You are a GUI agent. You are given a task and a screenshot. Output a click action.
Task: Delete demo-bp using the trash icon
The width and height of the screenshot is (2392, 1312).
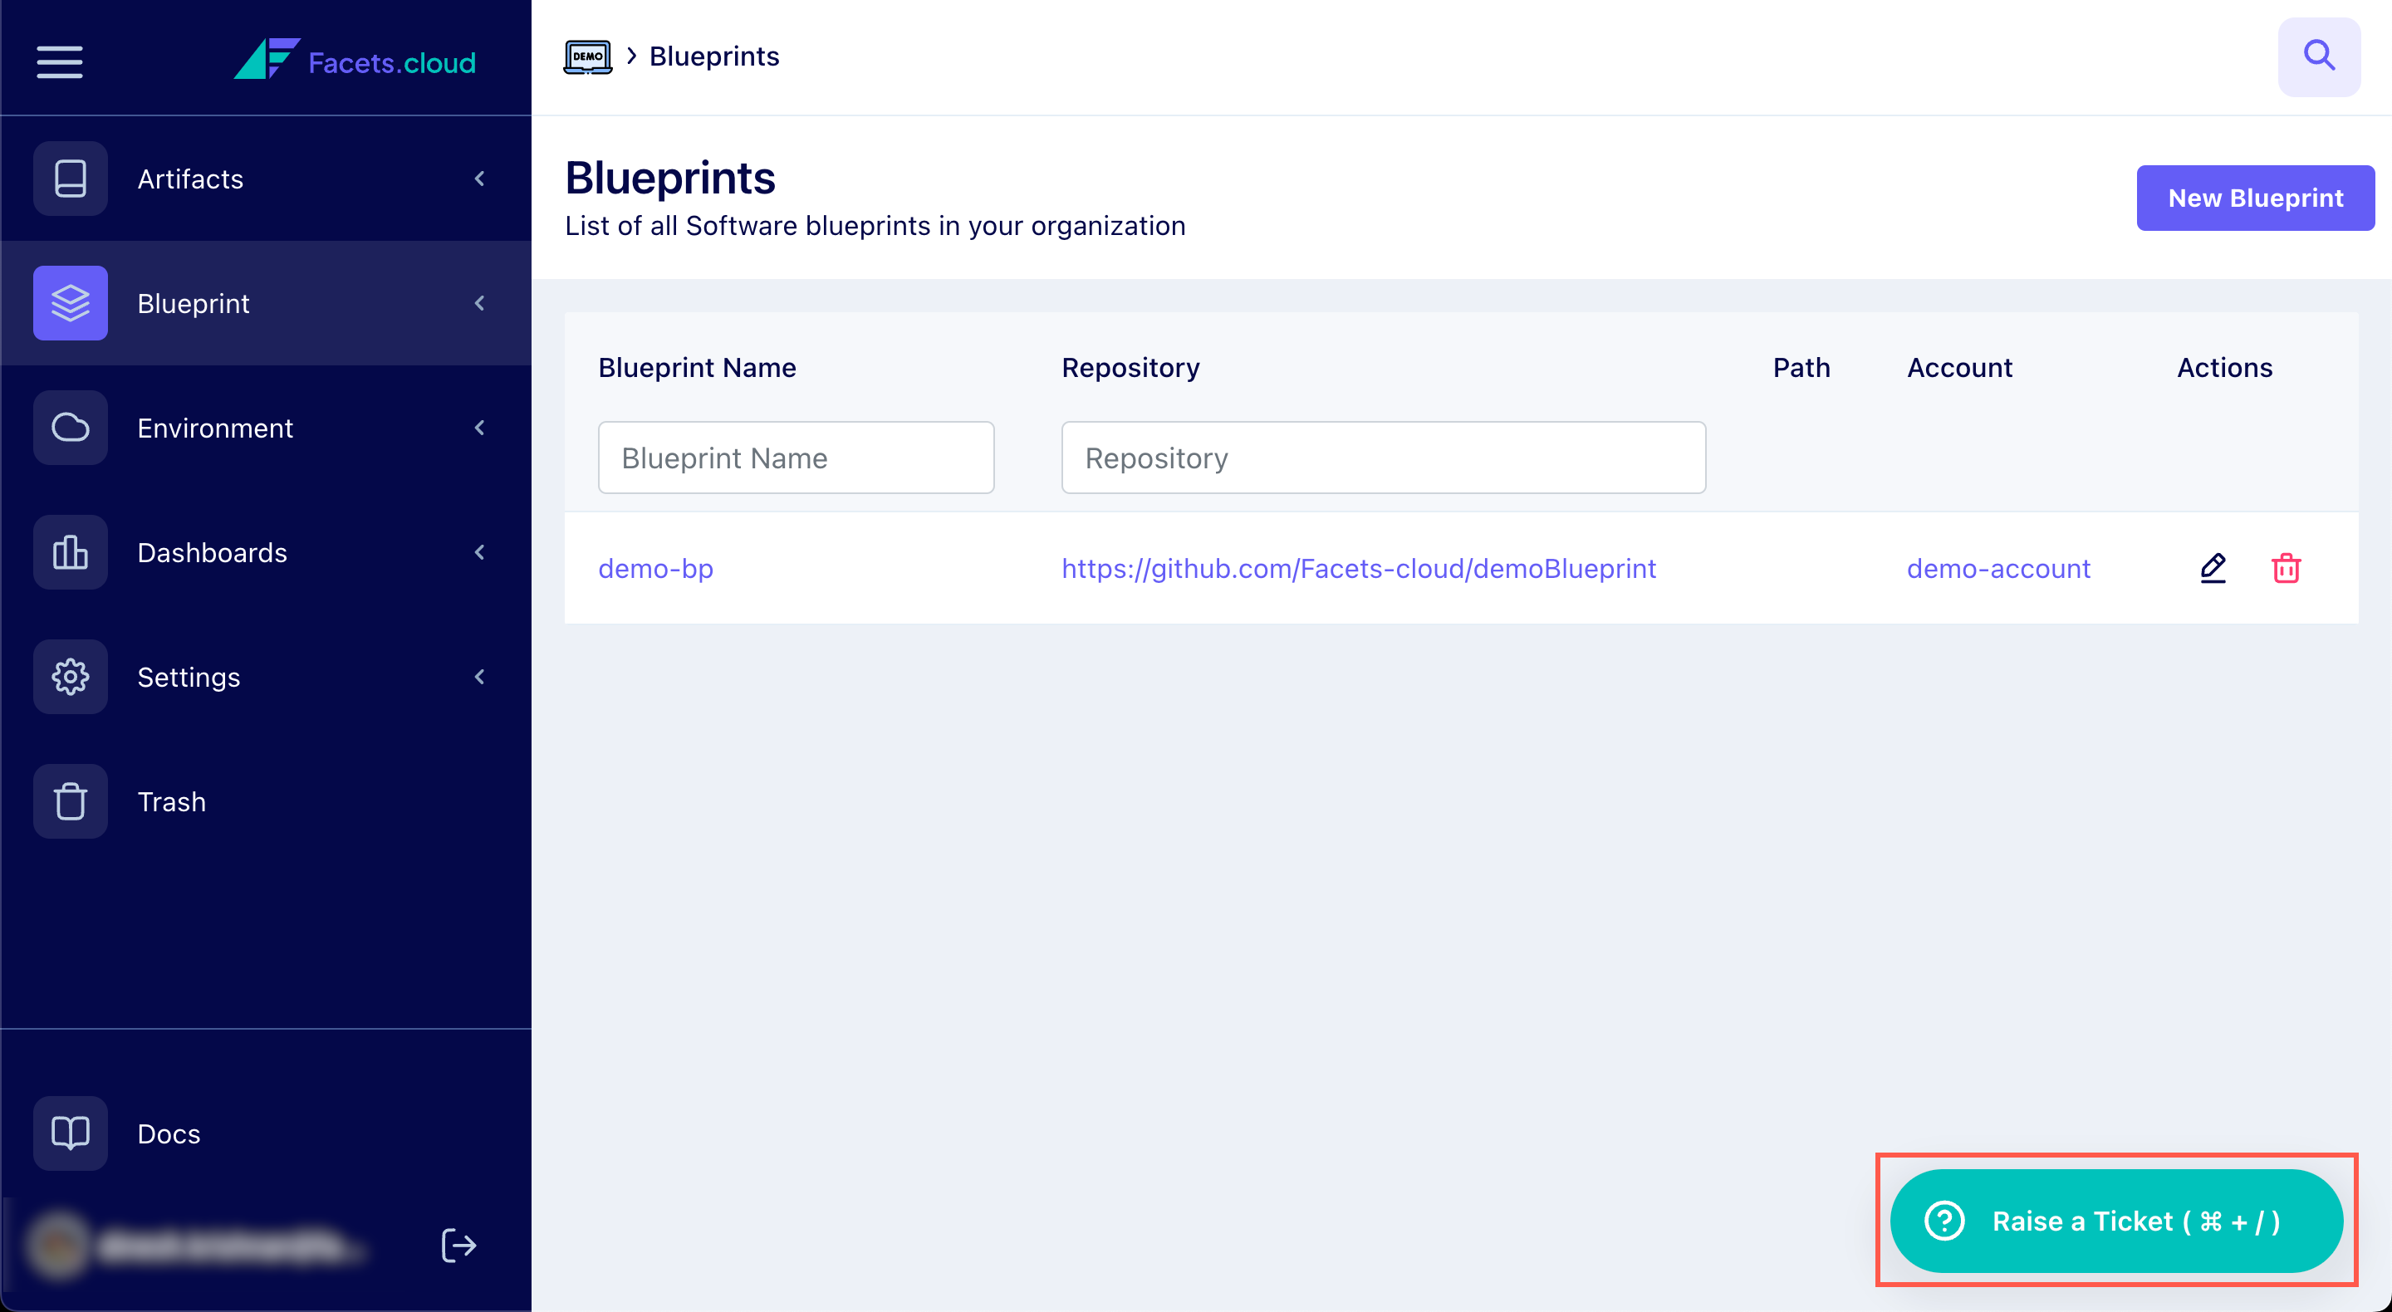pyautogui.click(x=2285, y=567)
